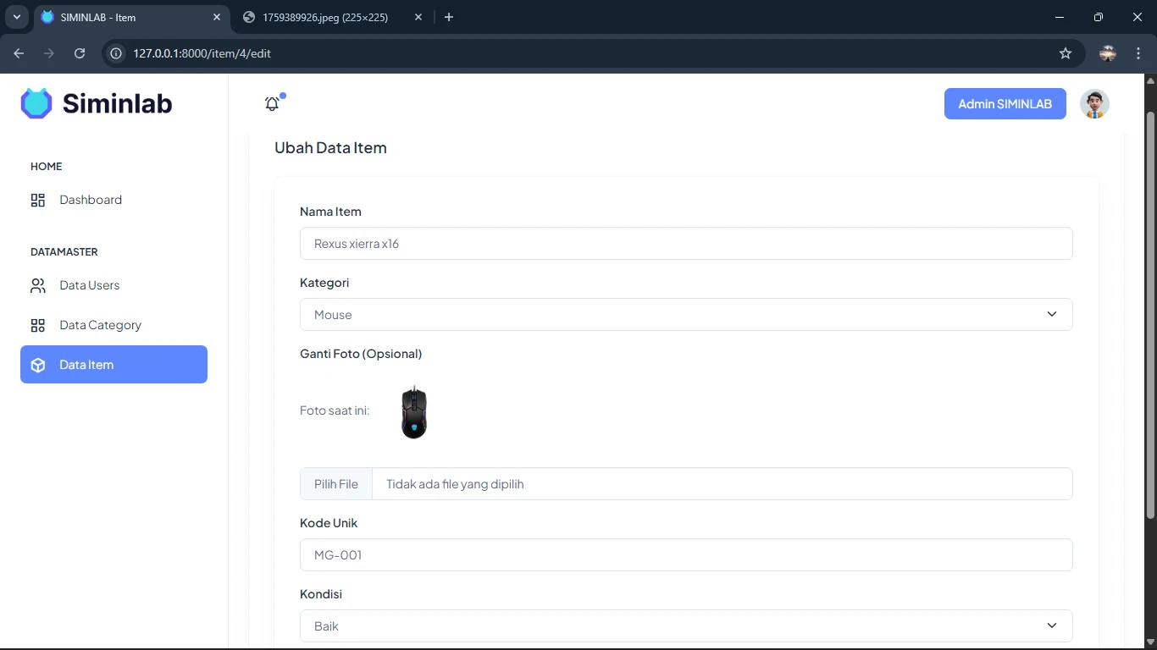Click the Pilih File button
This screenshot has width=1157, height=650.
[x=336, y=484]
